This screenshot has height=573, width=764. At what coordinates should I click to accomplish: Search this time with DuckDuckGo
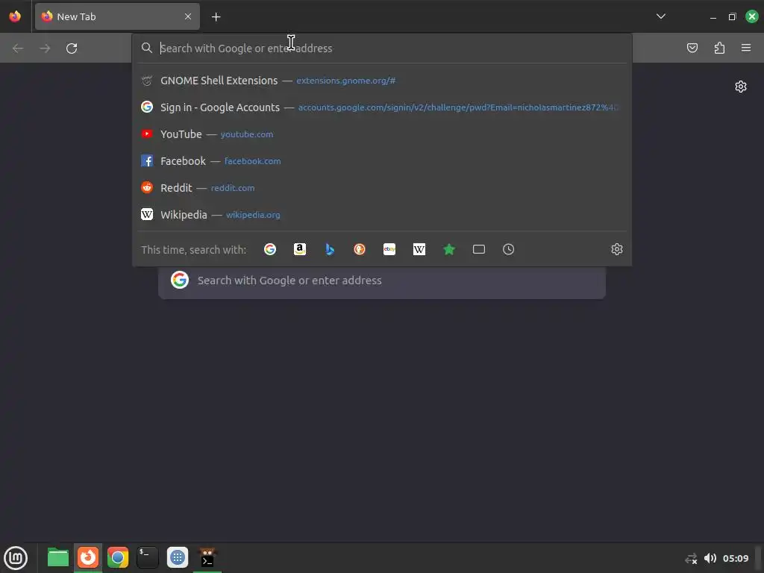pos(360,249)
